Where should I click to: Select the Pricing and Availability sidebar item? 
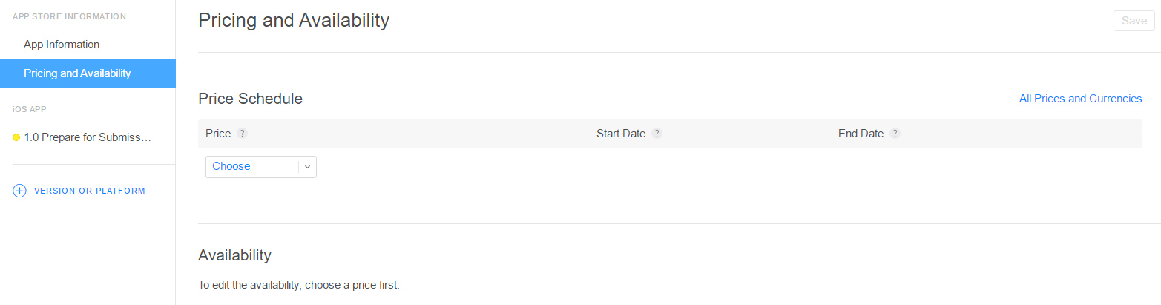(77, 73)
